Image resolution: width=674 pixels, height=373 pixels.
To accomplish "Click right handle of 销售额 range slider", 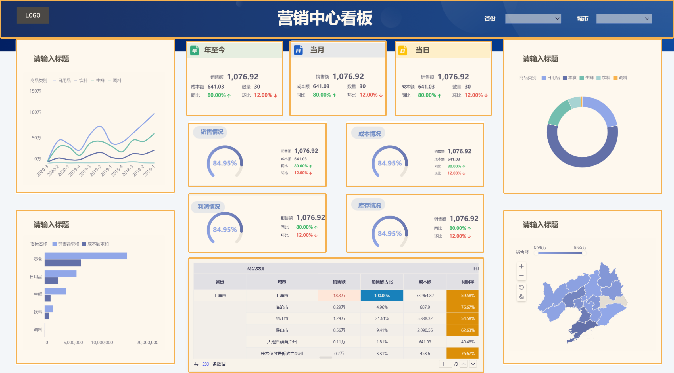I will pyautogui.click(x=584, y=253).
